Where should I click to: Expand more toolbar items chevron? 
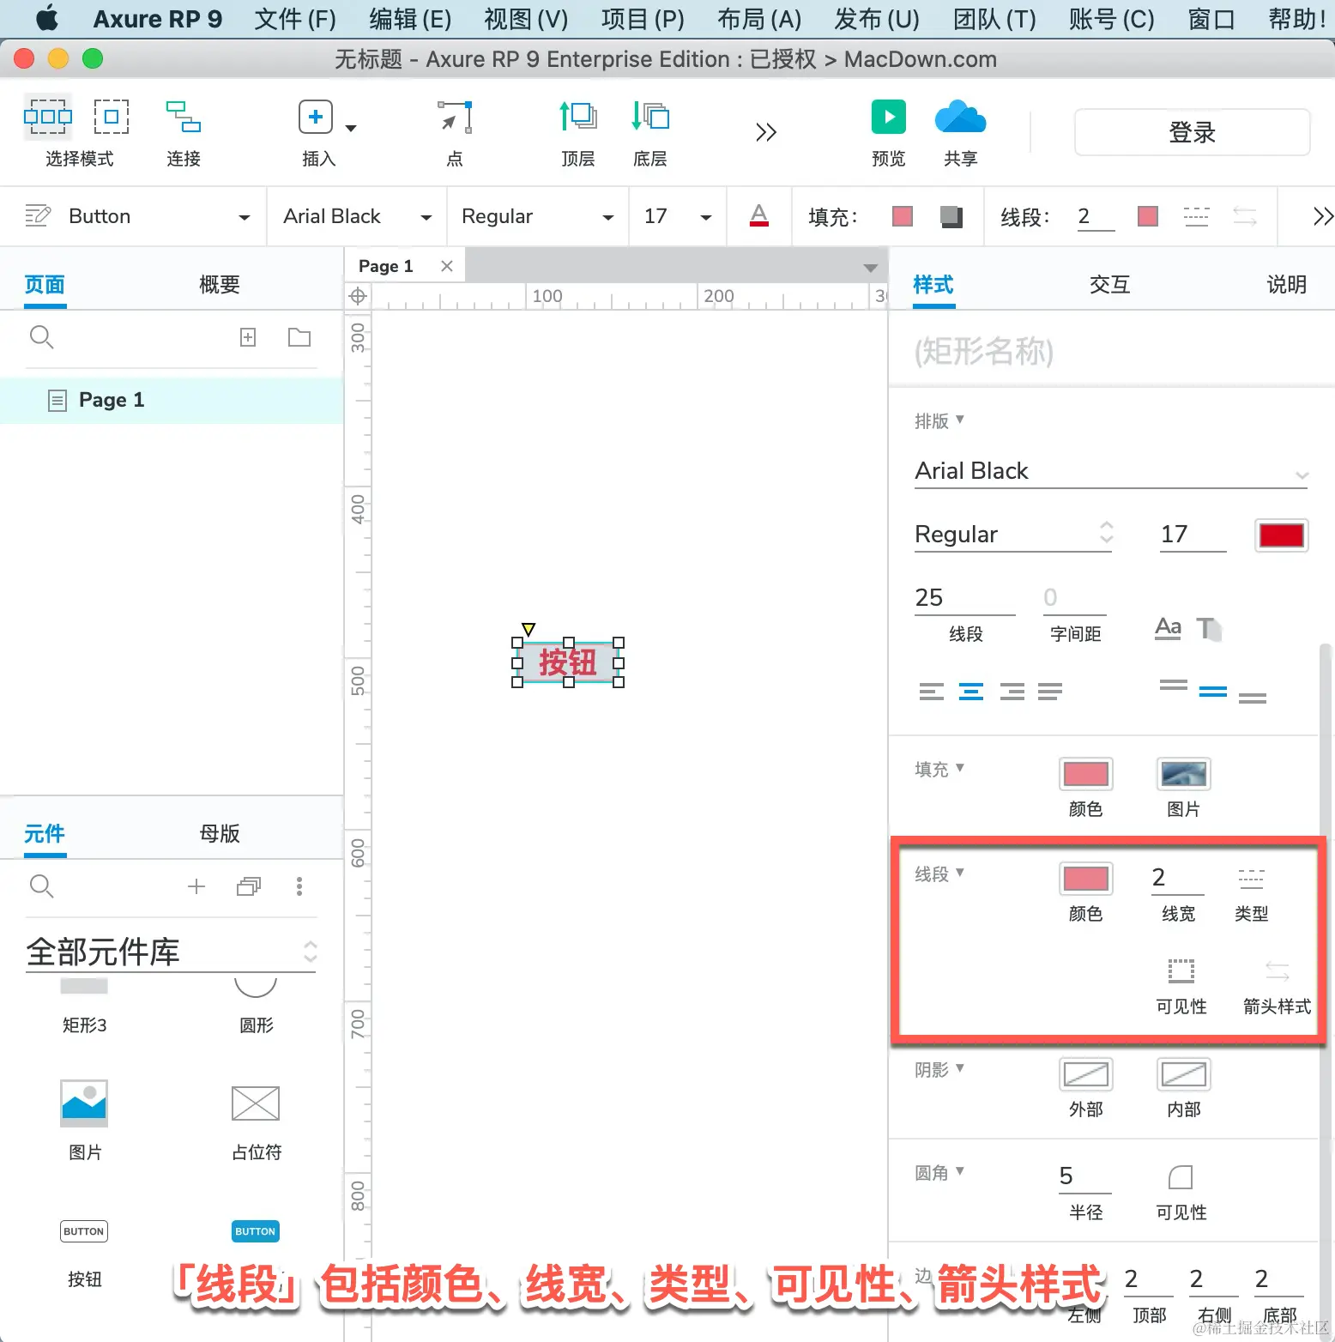pyautogui.click(x=765, y=132)
